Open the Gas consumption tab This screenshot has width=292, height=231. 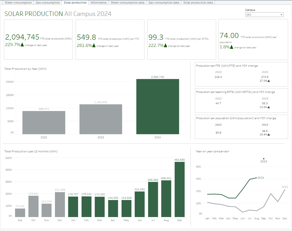(x=48, y=3)
